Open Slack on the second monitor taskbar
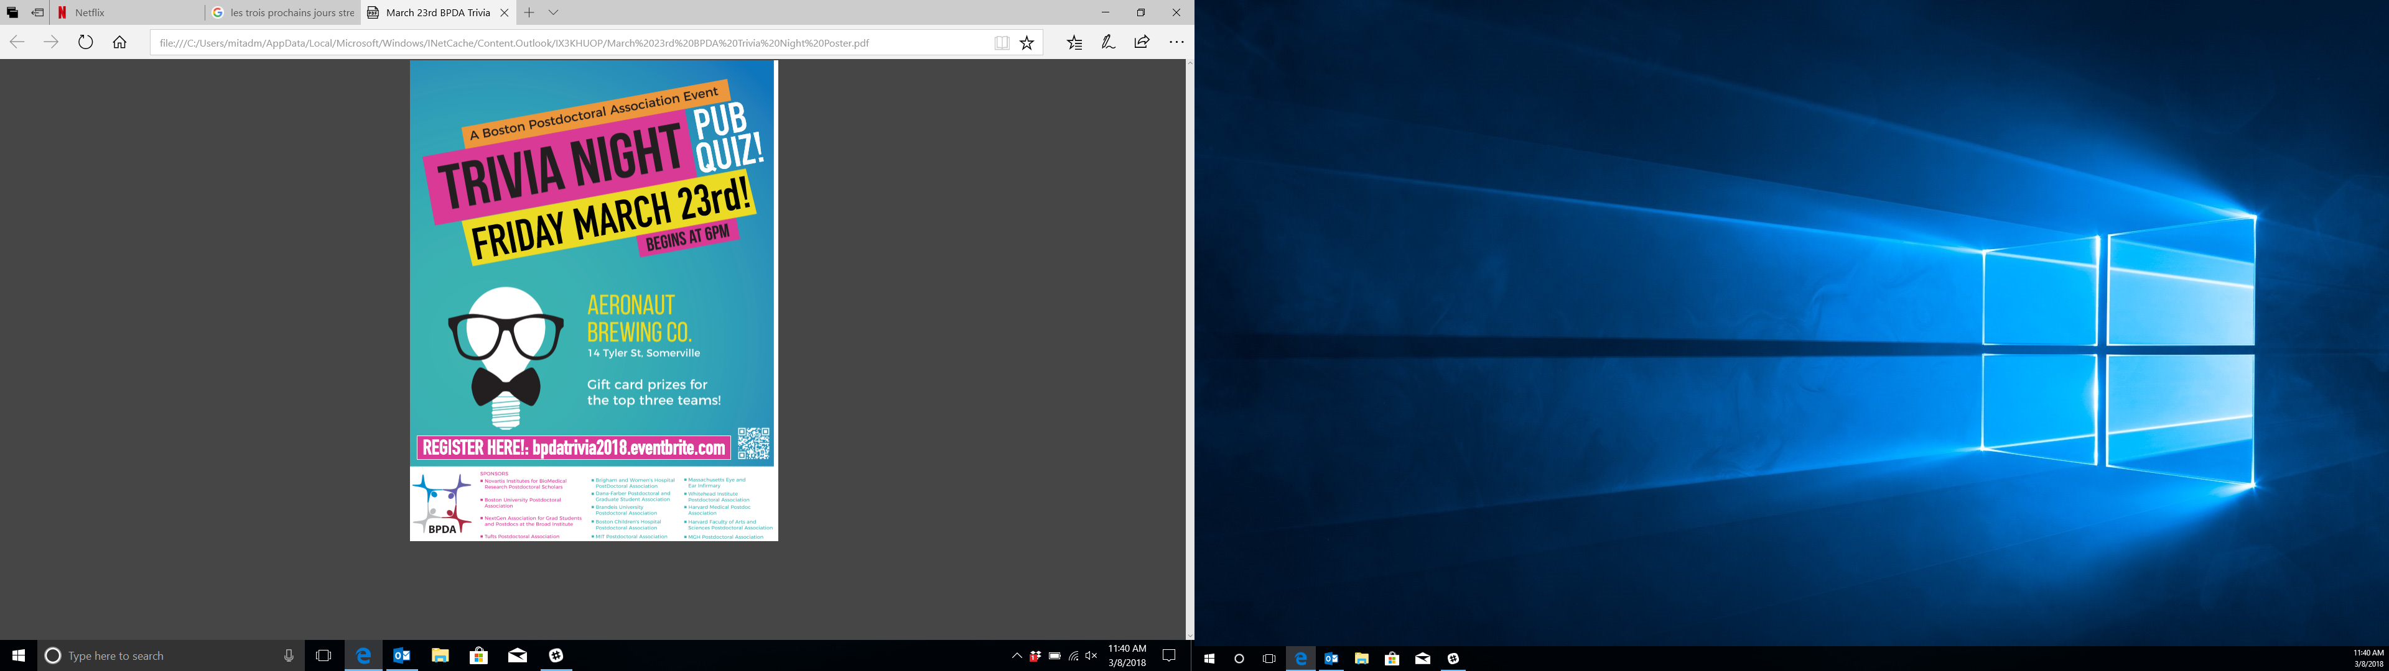Screen dimensions: 2389x671 tap(1453, 658)
